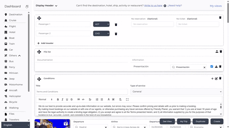
Task: Open the ADT passenger type dropdown
Action: pyautogui.click(x=101, y=24)
